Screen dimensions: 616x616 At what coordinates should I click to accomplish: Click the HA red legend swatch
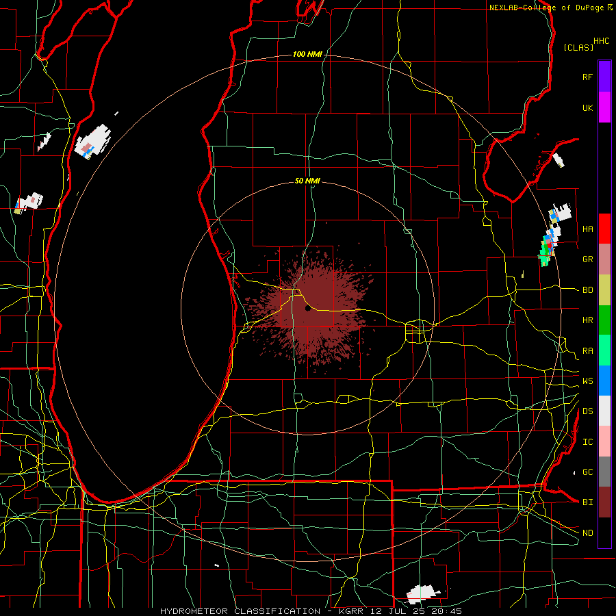pyautogui.click(x=604, y=229)
